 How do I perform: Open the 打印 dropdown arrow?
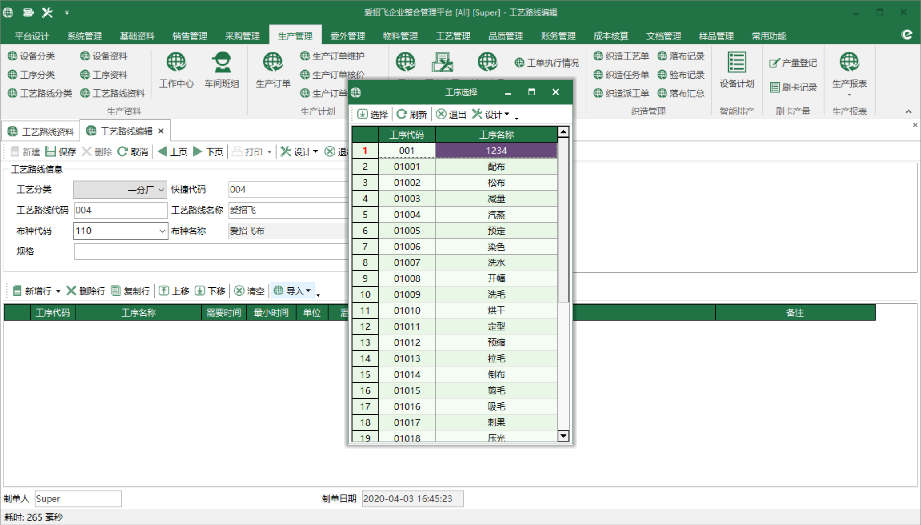pos(269,152)
